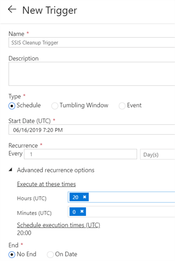The width and height of the screenshot is (175, 261).
Task: Click the Hours (UTC) label
Action: pyautogui.click(x=32, y=198)
